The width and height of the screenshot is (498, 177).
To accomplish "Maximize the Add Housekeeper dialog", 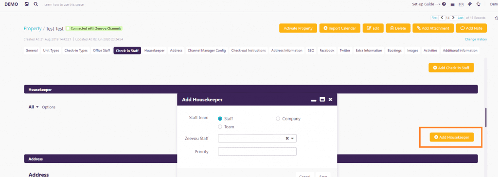I will pos(322,100).
